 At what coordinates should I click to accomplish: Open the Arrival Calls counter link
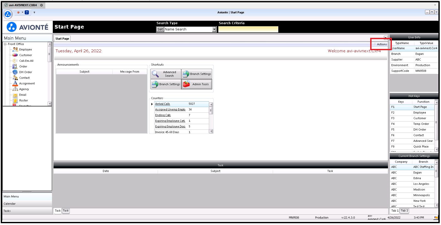coord(162,104)
